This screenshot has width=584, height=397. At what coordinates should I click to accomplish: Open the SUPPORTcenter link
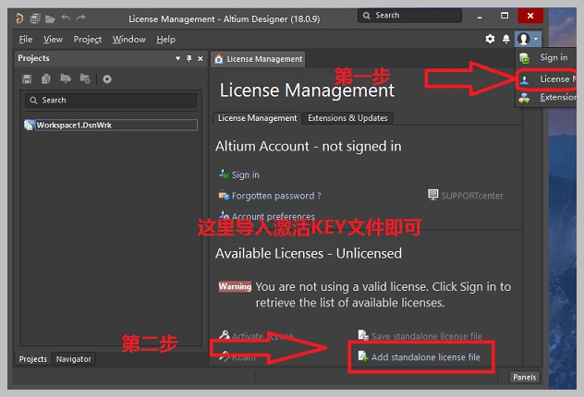[x=472, y=196]
